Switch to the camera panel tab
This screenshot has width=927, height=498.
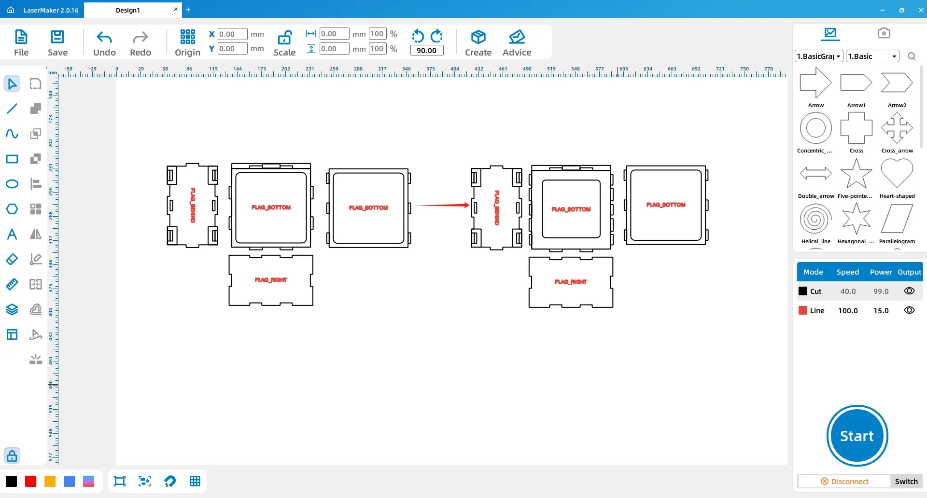point(884,33)
